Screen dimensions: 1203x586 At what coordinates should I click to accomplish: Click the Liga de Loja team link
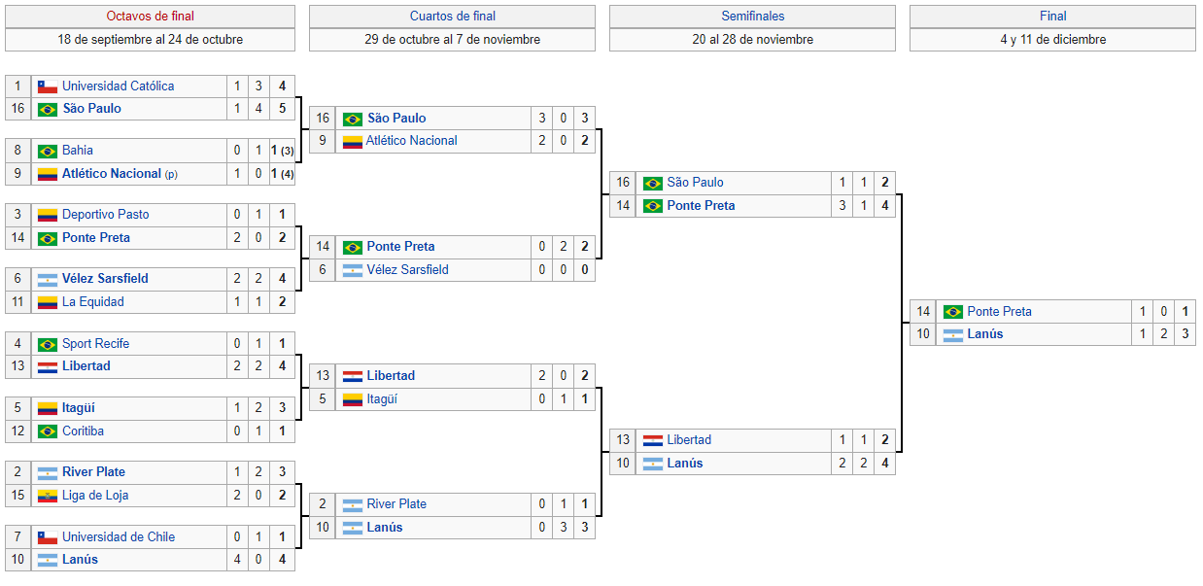pyautogui.click(x=95, y=496)
